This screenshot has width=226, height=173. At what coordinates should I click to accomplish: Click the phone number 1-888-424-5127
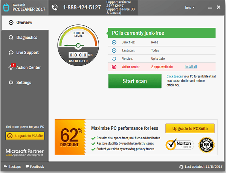(x=82, y=8)
